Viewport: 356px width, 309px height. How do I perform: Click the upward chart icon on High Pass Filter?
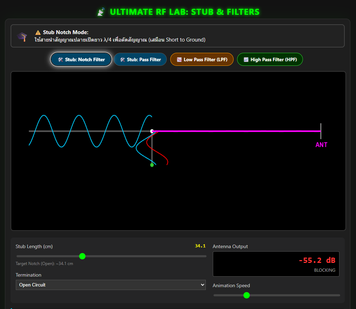point(246,59)
